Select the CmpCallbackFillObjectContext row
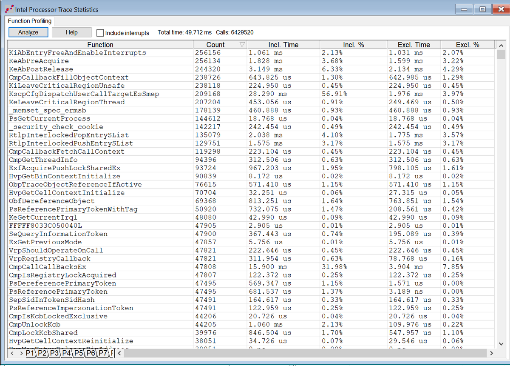Screen dimensions: 510x366 pyautogui.click(x=252, y=77)
